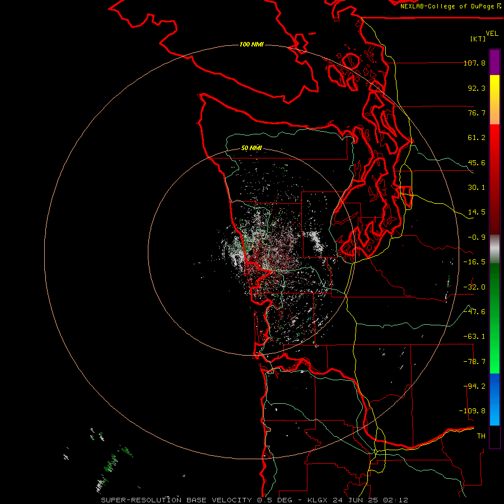Select the -0.9 scale value
504x504 pixels.
pos(477,237)
